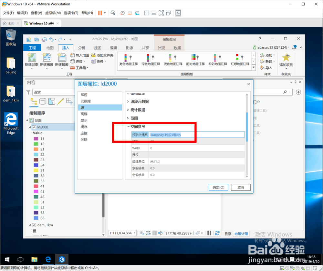The height and width of the screenshot is (271, 323).
Task: Expand the Statistics (统计数据) section
Action: pos(128,110)
